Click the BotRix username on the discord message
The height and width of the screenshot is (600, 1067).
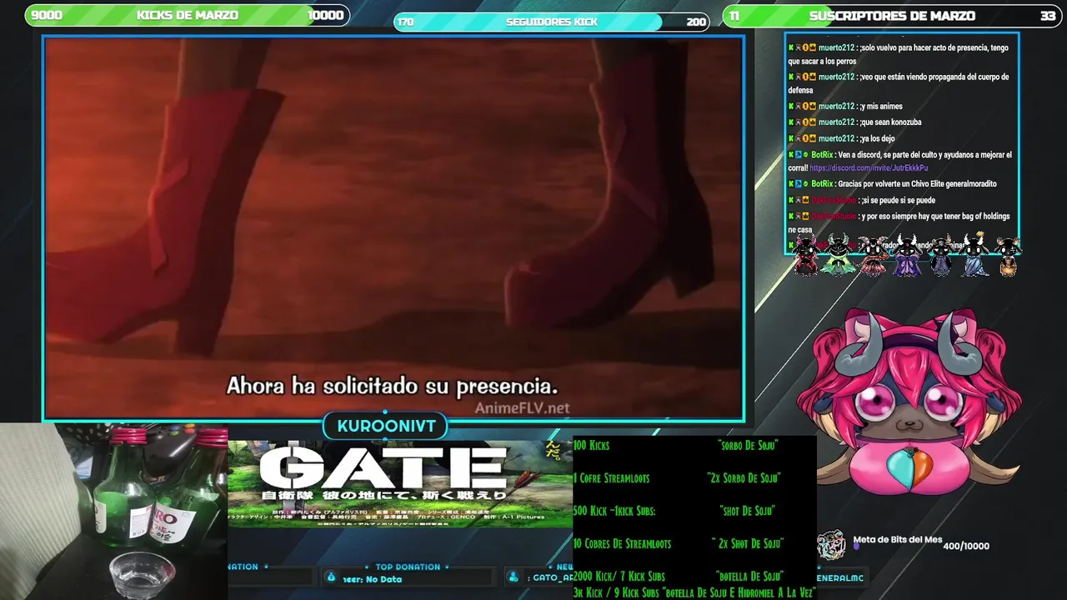[x=822, y=155]
